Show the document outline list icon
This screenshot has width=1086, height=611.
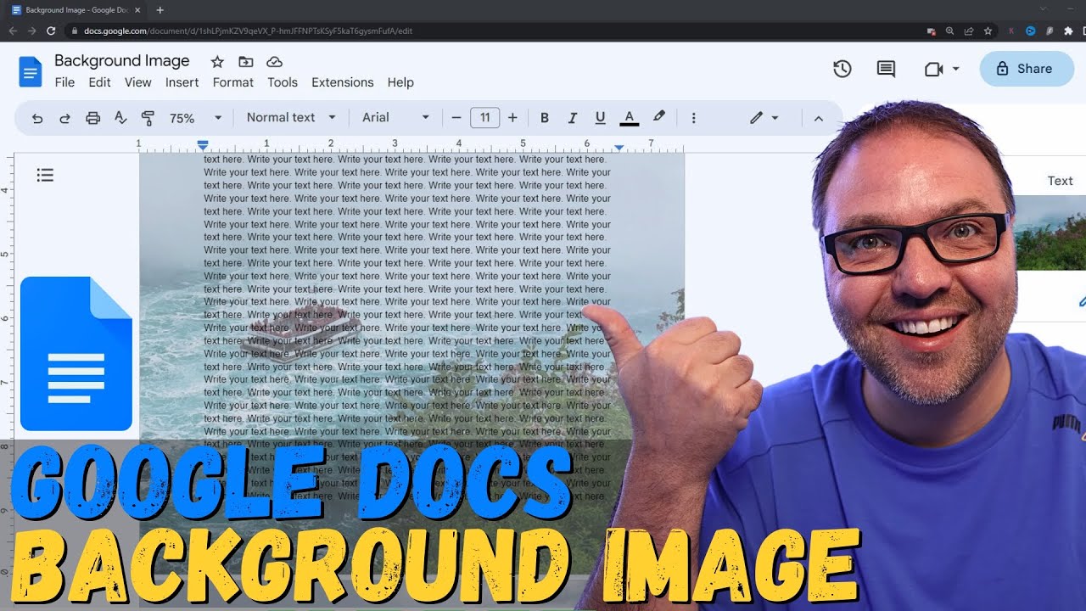pos(45,175)
